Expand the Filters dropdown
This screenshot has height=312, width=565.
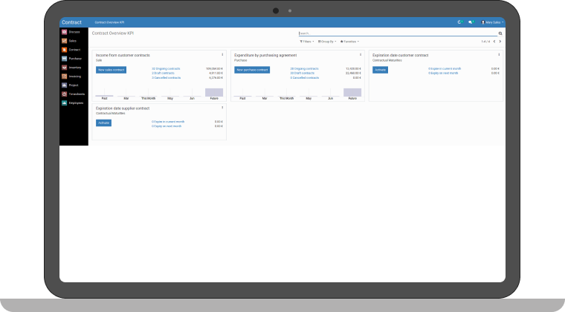[x=306, y=42]
